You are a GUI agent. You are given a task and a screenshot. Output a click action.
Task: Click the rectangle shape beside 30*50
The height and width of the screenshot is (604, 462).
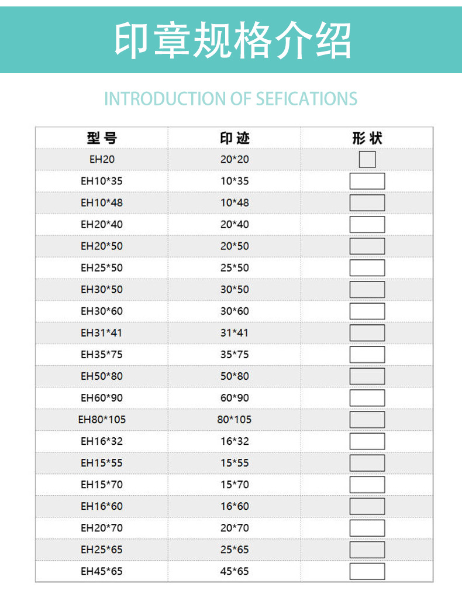pyautogui.click(x=367, y=289)
